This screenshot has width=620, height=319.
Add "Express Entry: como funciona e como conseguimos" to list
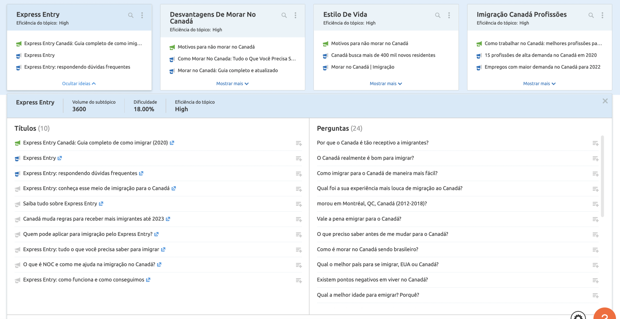299,280
